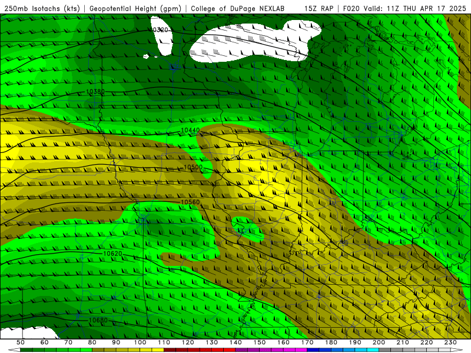Screen dimensions: 471x353
Task: Click the bright green swatch just before 80
Action: pyautogui.click(x=86, y=350)
